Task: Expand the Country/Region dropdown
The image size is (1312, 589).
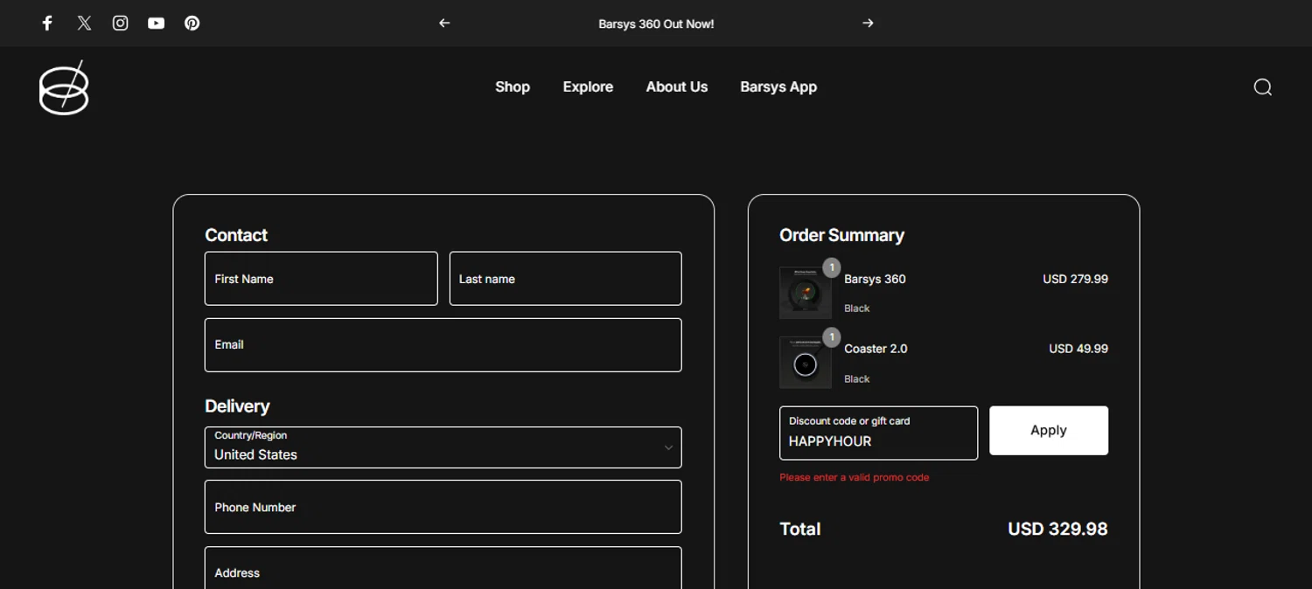Action: [x=443, y=447]
